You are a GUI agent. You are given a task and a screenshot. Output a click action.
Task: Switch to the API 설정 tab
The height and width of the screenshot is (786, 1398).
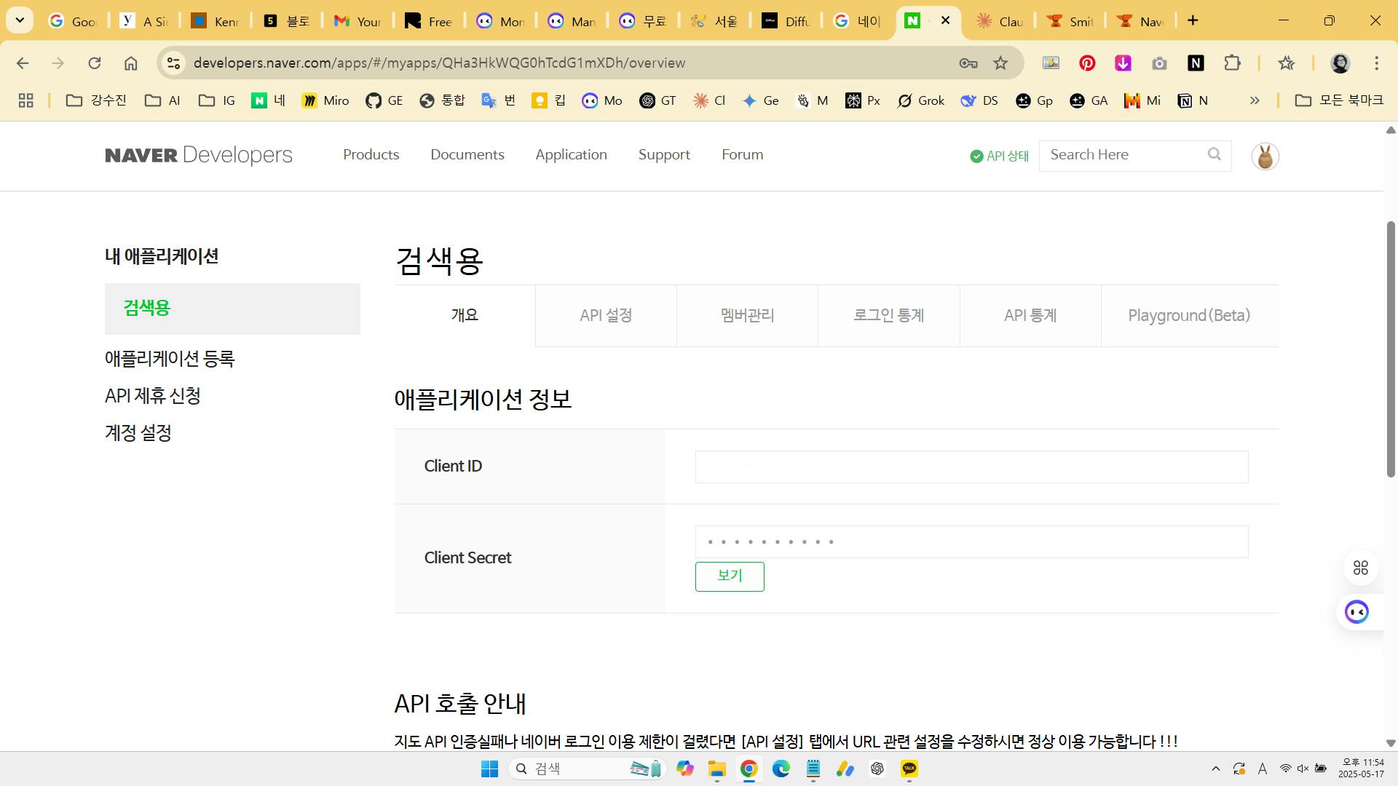tap(606, 316)
